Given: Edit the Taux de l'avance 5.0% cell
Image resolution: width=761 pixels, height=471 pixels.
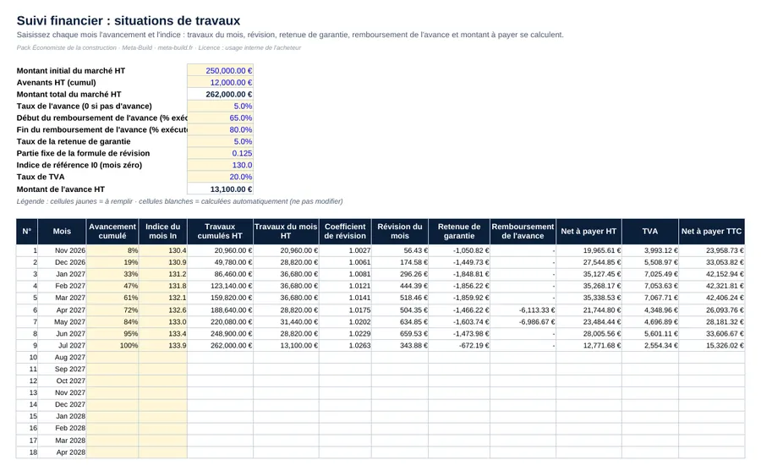Looking at the screenshot, I should click(x=220, y=106).
